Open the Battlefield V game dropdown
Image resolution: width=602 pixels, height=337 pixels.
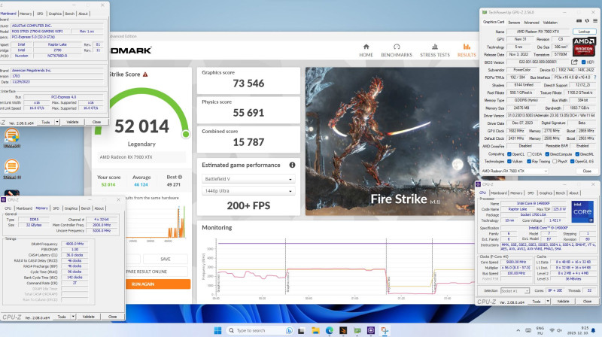pos(248,179)
